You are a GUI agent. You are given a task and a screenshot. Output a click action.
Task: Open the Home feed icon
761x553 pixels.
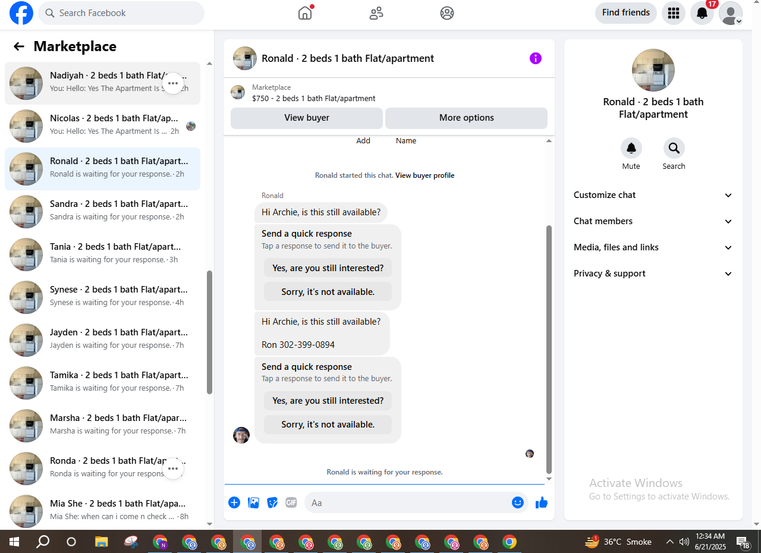pos(305,13)
